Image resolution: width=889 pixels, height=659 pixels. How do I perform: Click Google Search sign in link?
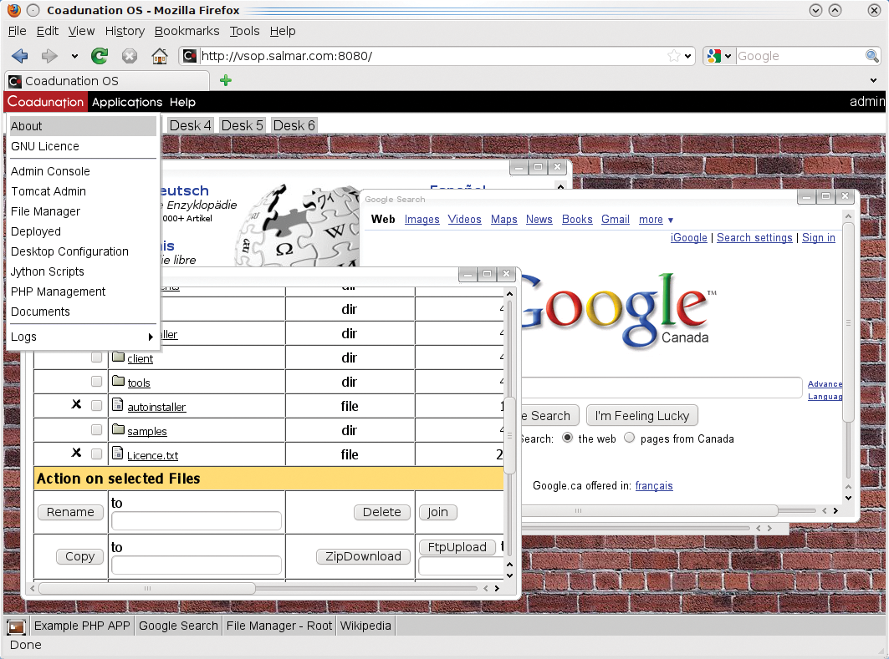pyautogui.click(x=818, y=238)
